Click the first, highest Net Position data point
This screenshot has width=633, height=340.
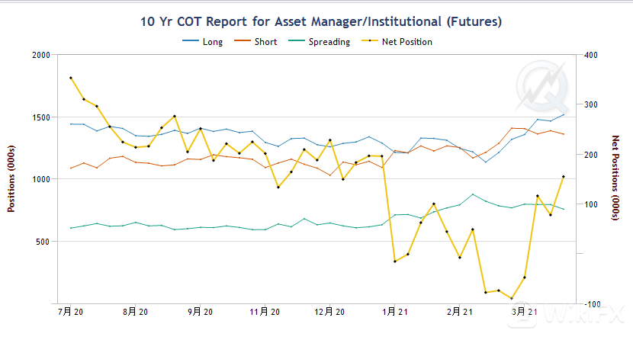(71, 78)
